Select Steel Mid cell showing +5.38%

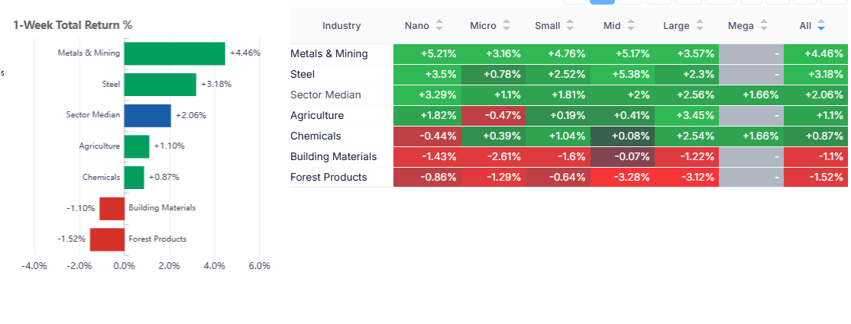pos(621,75)
